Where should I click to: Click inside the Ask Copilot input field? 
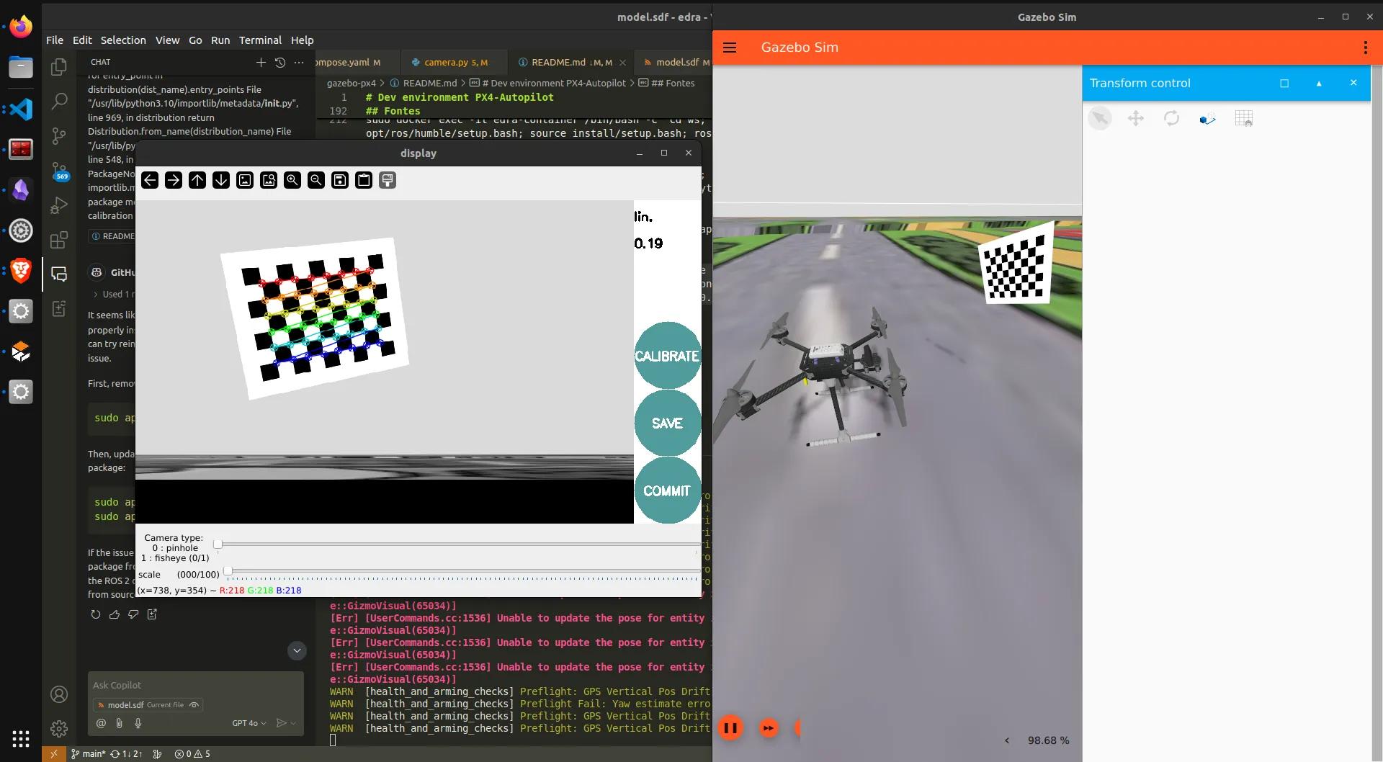coord(195,685)
